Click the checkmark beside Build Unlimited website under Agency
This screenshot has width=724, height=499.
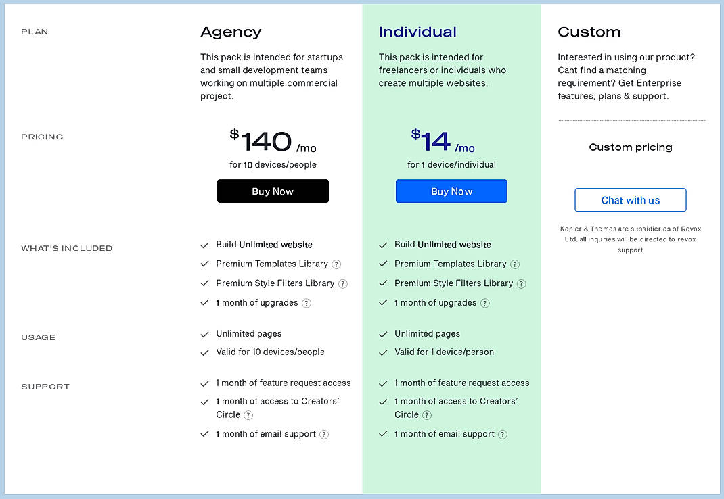click(x=204, y=245)
